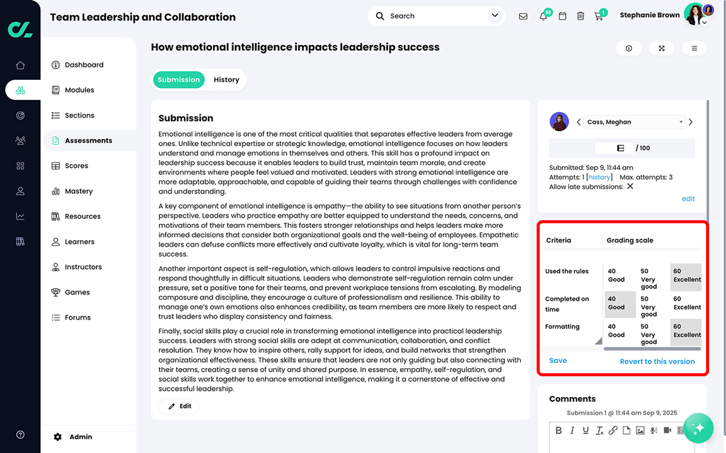
Task: Insert link in comments editor
Action: click(613, 430)
